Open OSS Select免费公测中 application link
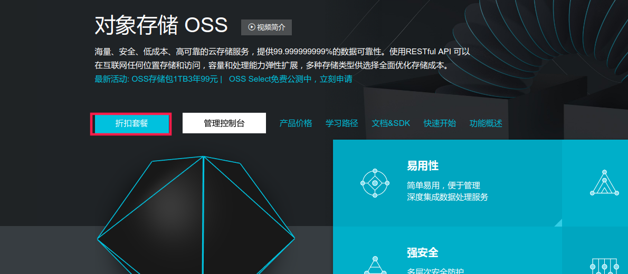Screen dimensions: 628x274 pos(290,79)
